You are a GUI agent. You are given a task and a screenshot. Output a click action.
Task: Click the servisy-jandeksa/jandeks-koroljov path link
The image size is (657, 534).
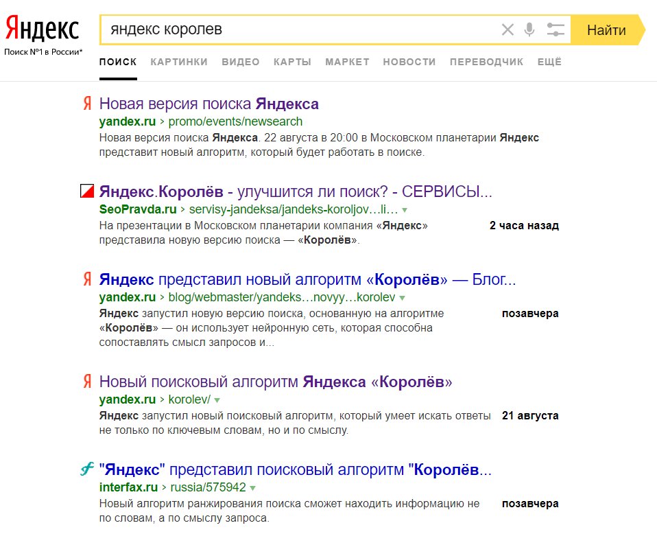pyautogui.click(x=294, y=209)
